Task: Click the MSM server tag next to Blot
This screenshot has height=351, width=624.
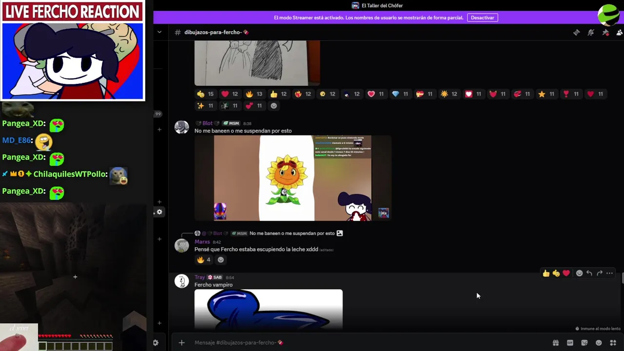Action: click(x=232, y=123)
